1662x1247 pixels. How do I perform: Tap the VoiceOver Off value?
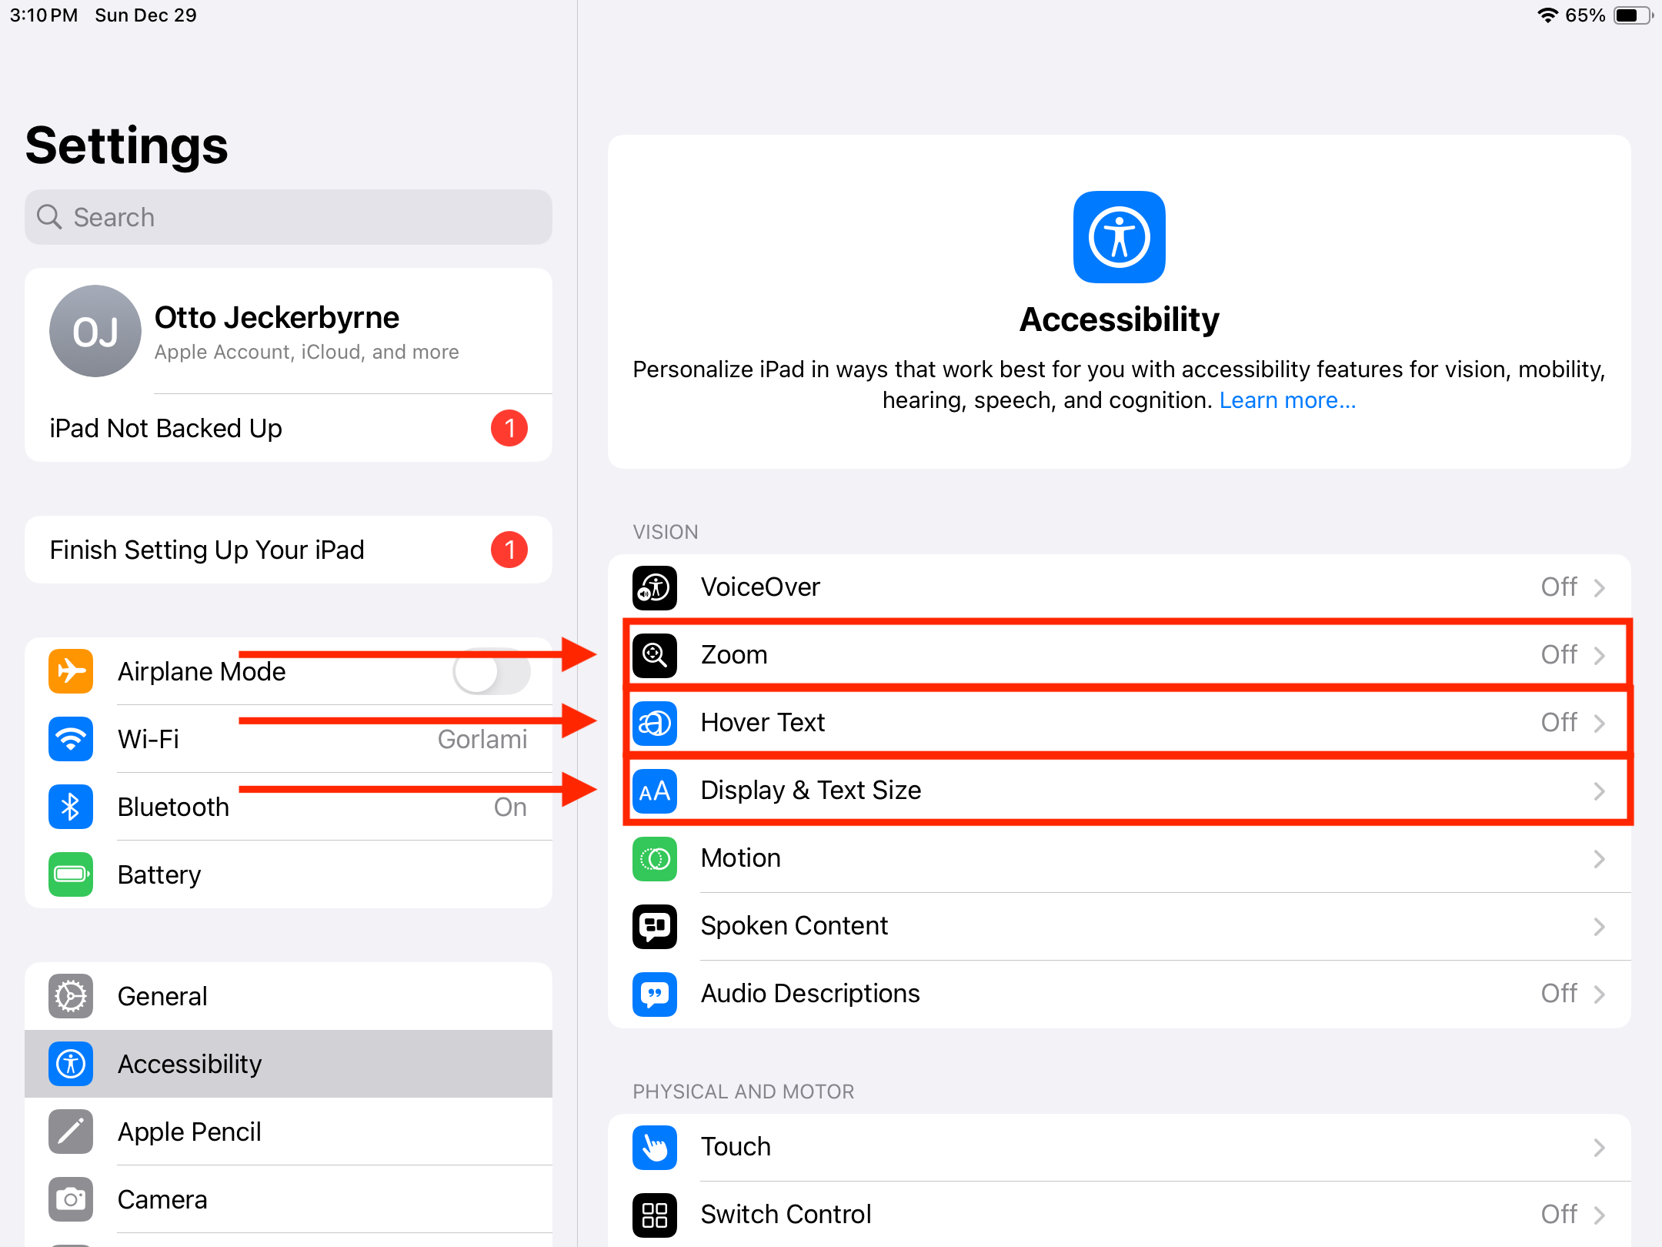(x=1559, y=587)
